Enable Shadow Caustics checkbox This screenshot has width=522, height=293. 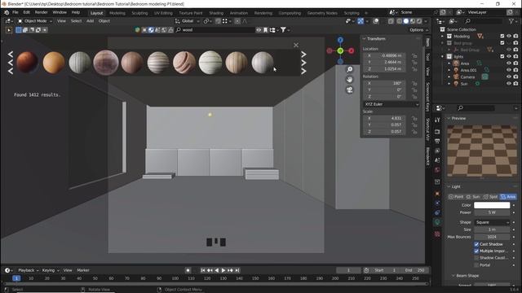[476, 258]
